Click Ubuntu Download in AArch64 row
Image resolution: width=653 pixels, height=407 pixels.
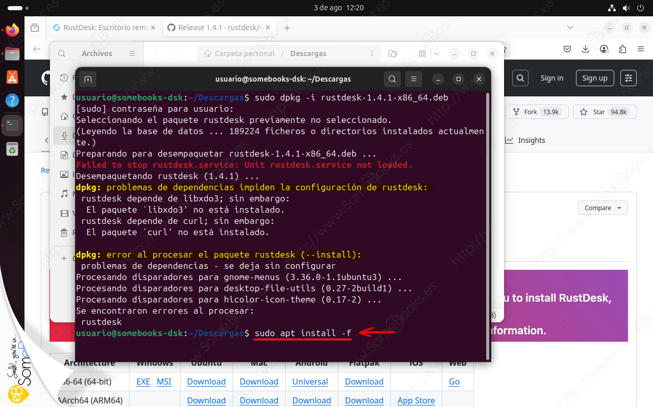(x=206, y=400)
